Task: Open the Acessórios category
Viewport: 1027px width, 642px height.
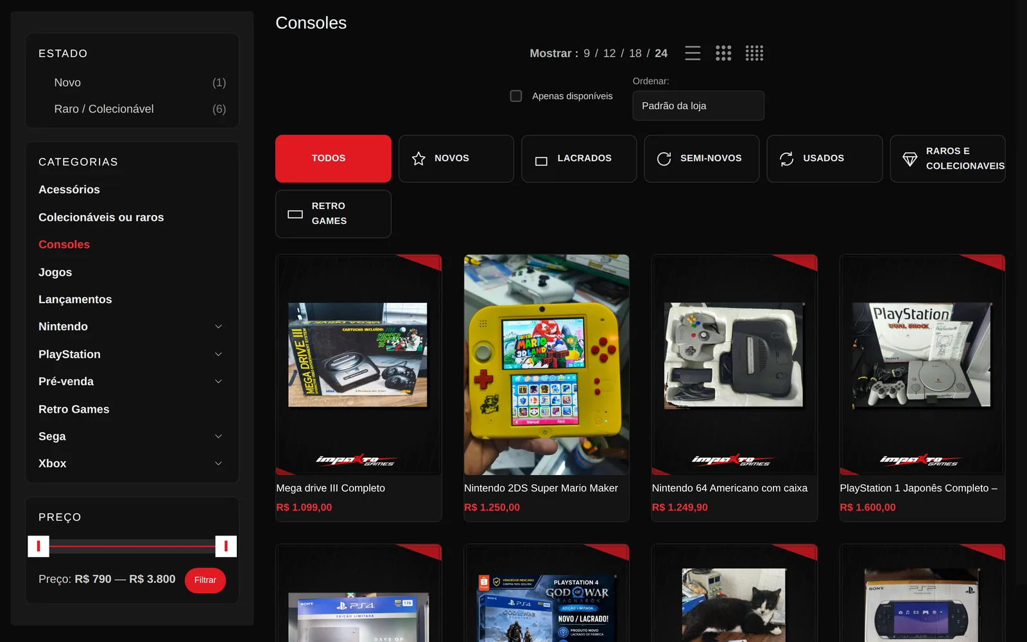Action: click(x=69, y=189)
